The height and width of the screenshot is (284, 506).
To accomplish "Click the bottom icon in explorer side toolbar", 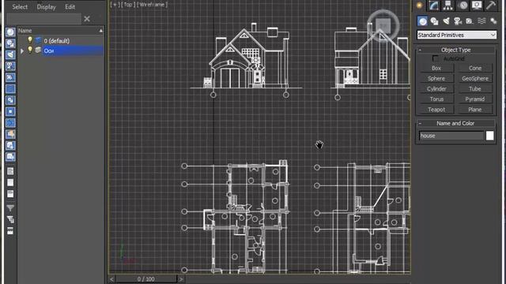I will 10,231.
